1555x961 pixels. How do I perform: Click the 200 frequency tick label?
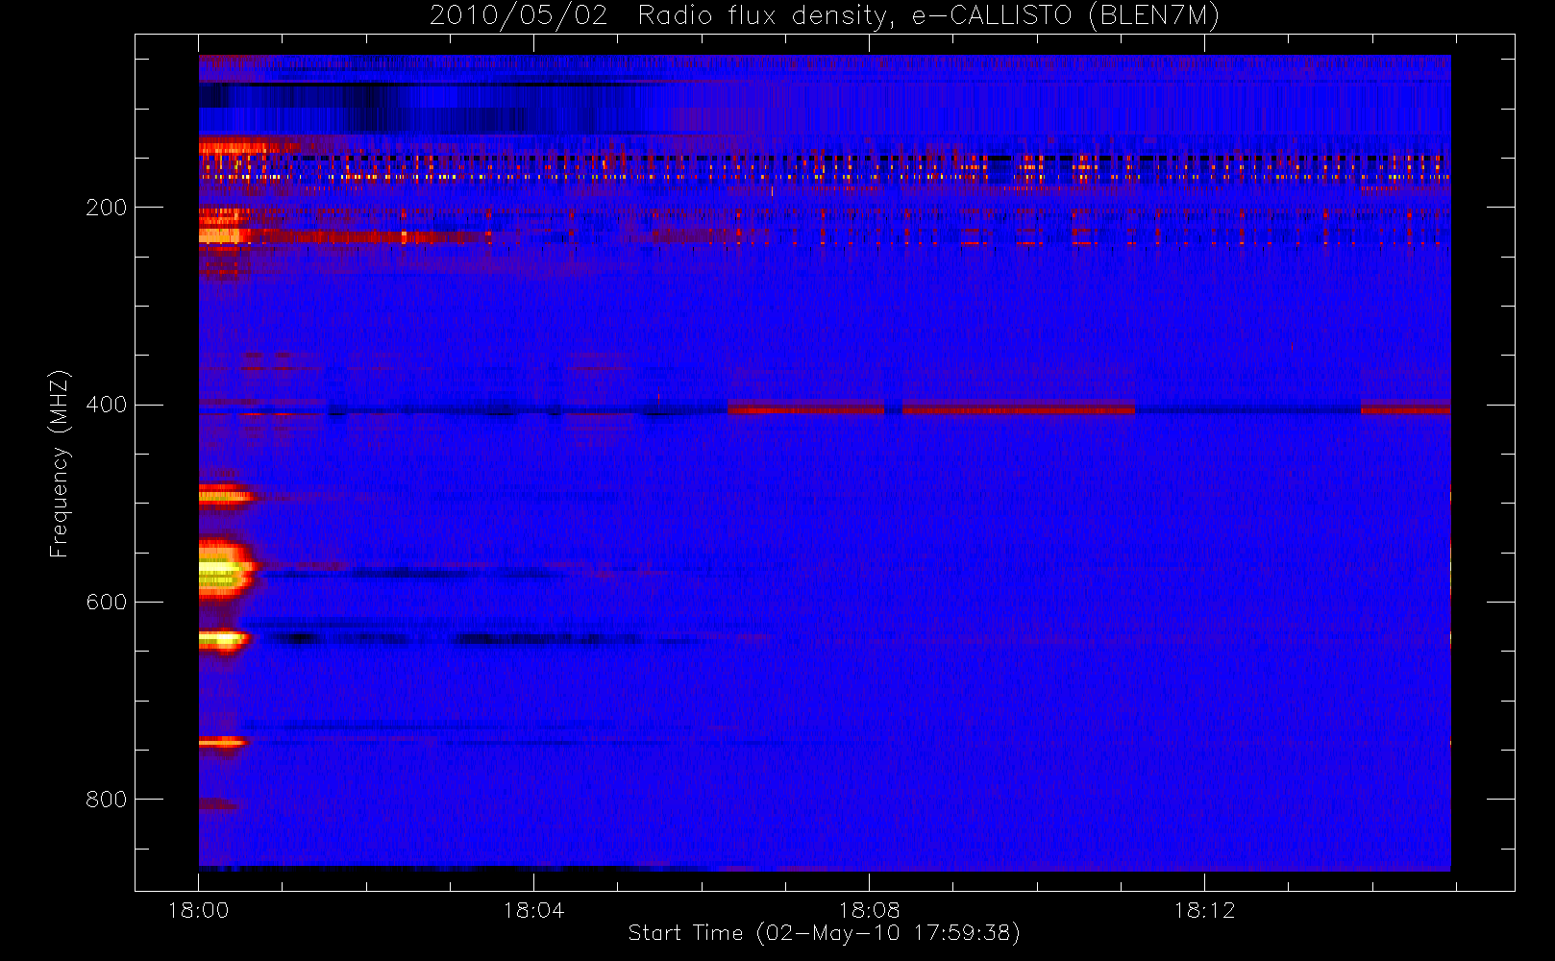coord(106,208)
